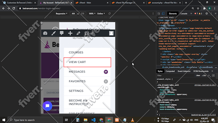The width and height of the screenshot is (218, 123).
Task: Show more Styles pane tabs chevron
Action: (212, 71)
